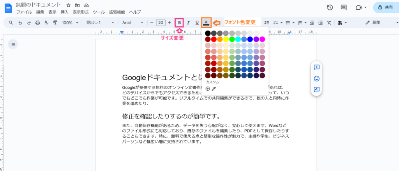This screenshot has height=171, width=399.
Task: Toggle italic formatting
Action: click(188, 23)
